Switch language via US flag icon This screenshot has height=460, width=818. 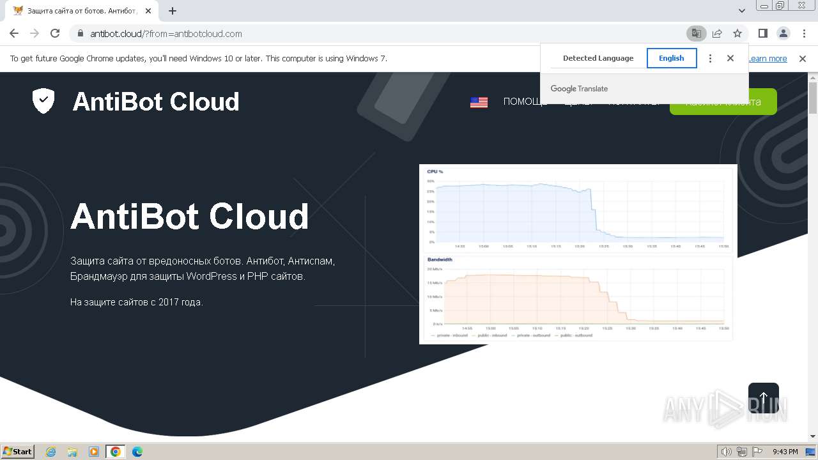[x=479, y=102]
